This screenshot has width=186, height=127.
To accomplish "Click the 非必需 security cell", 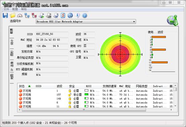I will 78,95.
